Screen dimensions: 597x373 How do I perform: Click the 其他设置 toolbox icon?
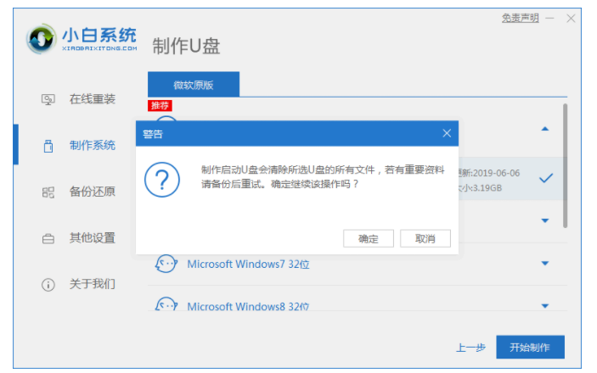(48, 239)
